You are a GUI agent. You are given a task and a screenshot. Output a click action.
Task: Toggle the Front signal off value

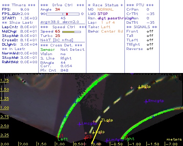150,31
